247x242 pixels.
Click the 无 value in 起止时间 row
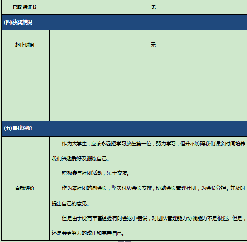click(x=153, y=45)
